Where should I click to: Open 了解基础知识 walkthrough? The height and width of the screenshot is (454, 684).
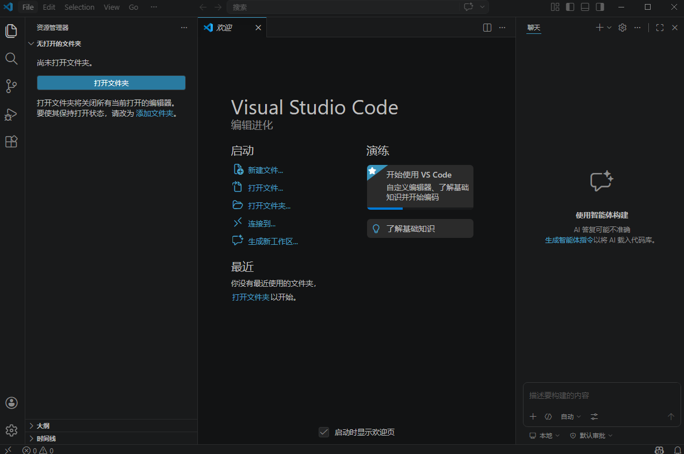tap(420, 228)
